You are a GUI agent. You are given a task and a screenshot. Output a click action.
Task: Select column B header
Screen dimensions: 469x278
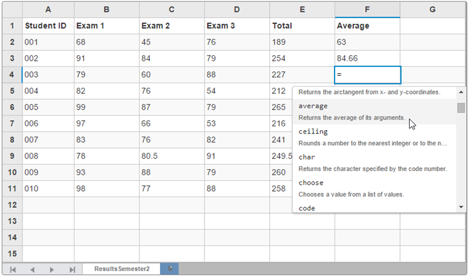point(106,9)
